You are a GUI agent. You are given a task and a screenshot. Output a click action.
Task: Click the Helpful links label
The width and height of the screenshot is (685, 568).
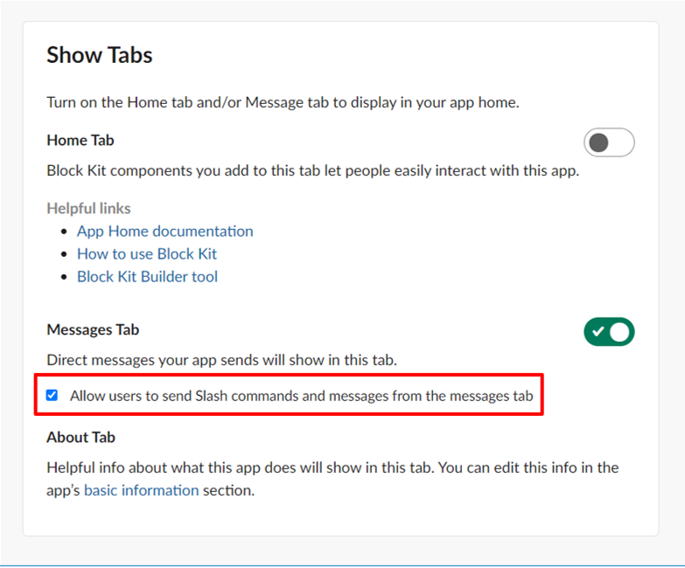point(88,208)
